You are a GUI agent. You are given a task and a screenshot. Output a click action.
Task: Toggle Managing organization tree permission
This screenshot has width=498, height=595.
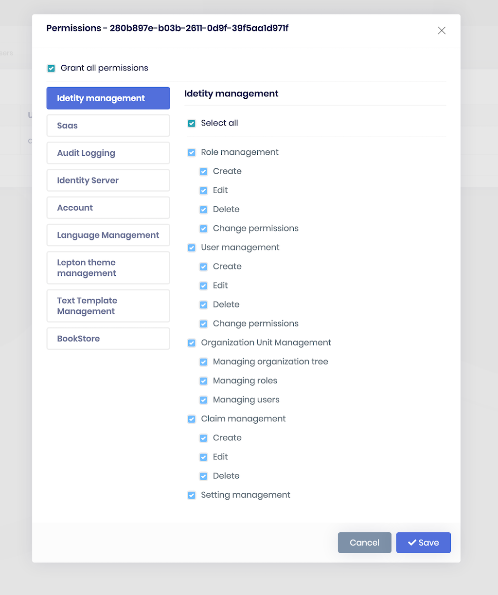pos(203,362)
